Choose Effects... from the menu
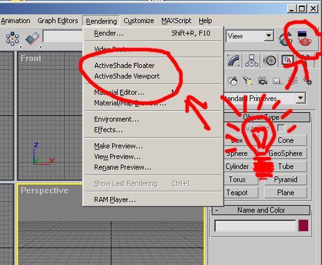Image resolution: width=322 pixels, height=265 pixels. coord(153,130)
